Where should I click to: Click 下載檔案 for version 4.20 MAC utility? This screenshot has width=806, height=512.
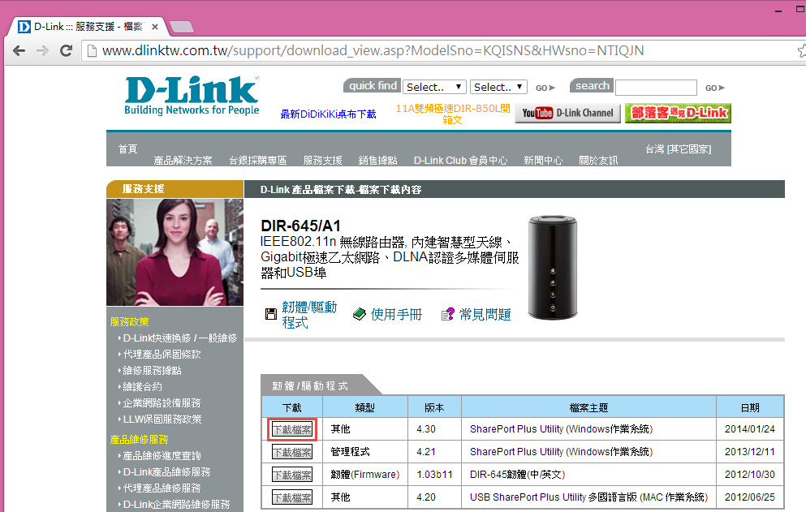coord(292,497)
